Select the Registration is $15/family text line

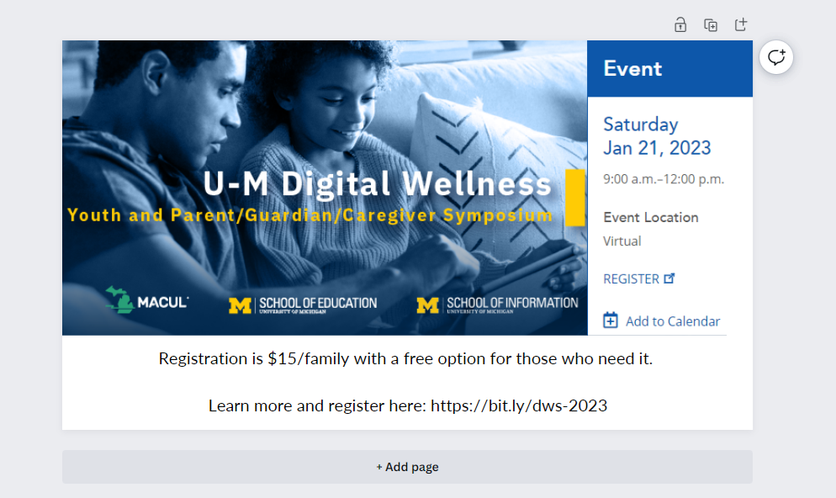[405, 359]
